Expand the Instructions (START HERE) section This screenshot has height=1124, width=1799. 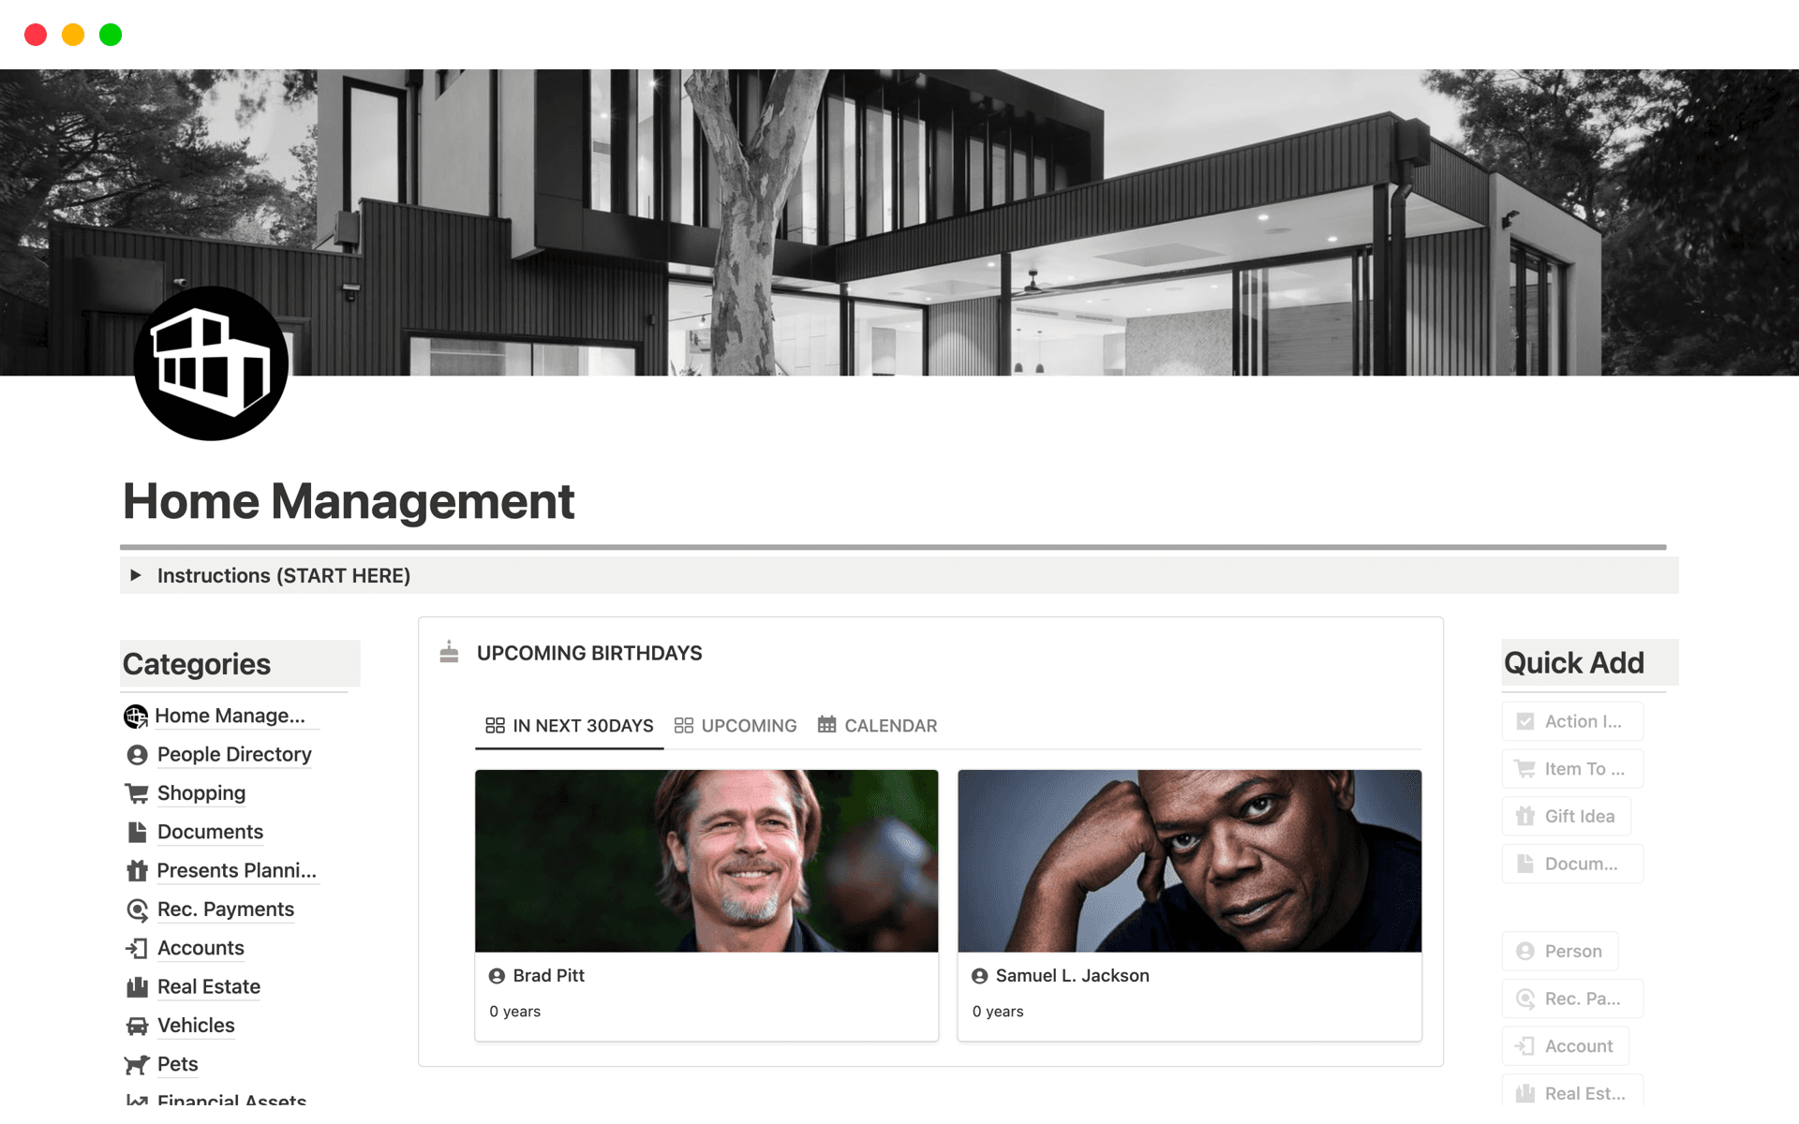136,575
